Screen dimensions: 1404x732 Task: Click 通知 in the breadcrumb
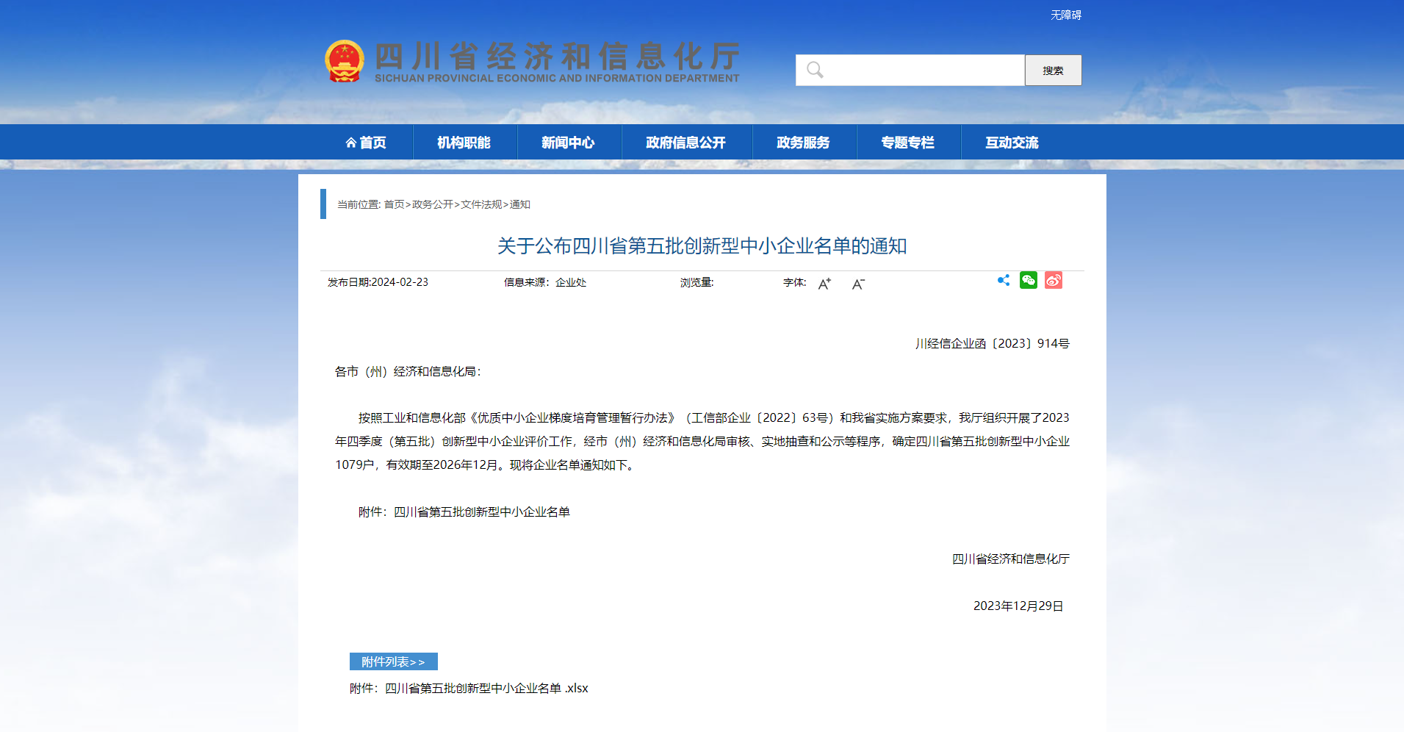(x=520, y=204)
